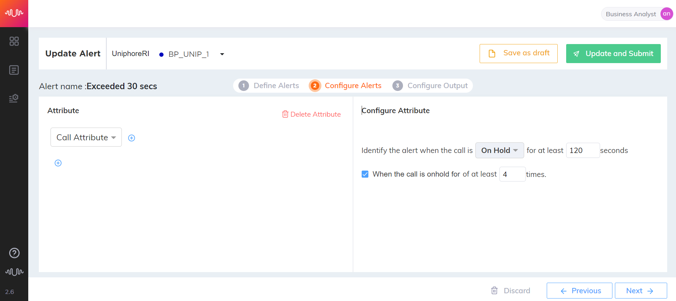The image size is (676, 301).
Task: Toggle the onhold times checkbox
Action: click(x=365, y=174)
